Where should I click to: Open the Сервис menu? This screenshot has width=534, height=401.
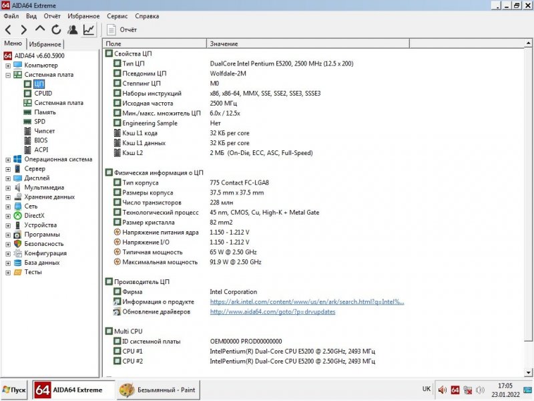pyautogui.click(x=117, y=16)
